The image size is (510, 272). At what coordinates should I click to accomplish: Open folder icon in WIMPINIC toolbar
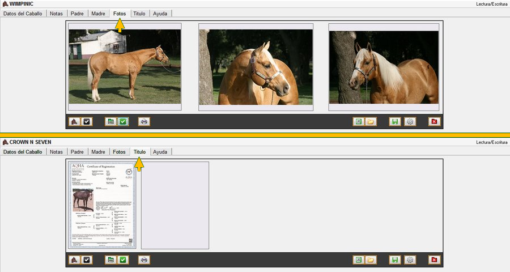(371, 122)
